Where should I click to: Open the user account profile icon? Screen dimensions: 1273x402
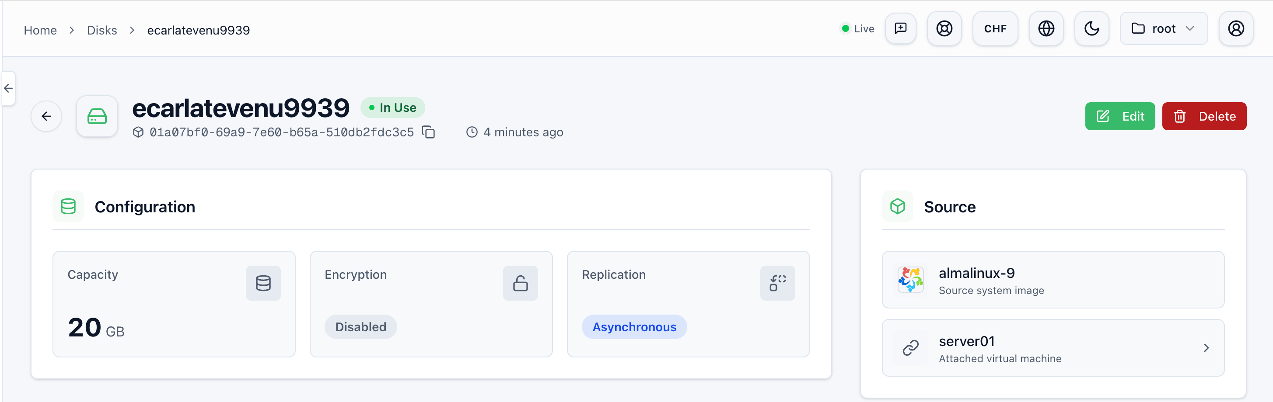click(1235, 29)
